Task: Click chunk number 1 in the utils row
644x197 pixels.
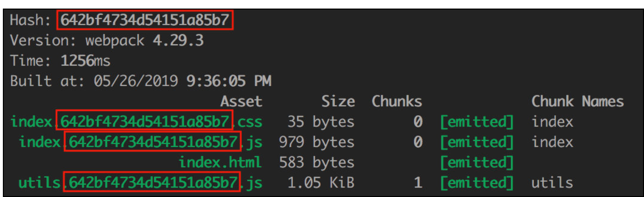Action: click(418, 183)
